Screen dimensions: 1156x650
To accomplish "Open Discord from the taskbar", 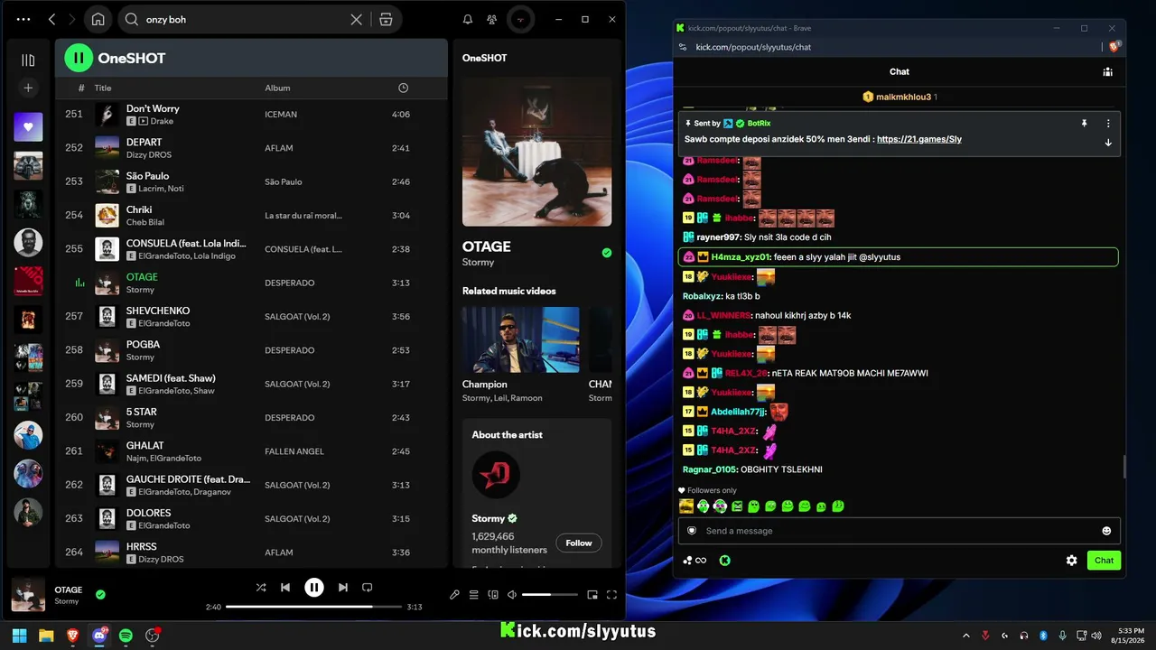I will coord(99,636).
